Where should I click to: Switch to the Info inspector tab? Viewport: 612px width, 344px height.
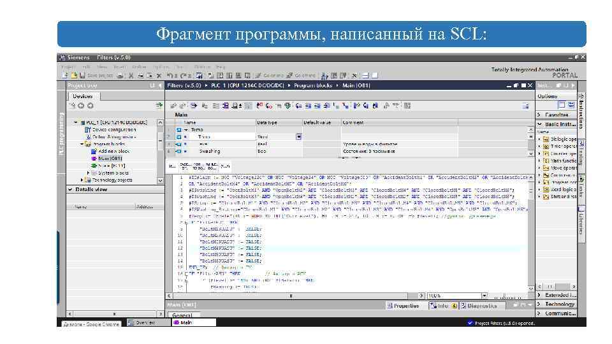(x=442, y=306)
